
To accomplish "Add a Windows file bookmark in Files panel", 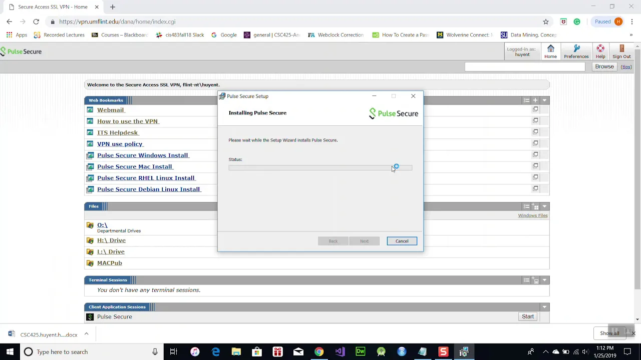I will pos(535,206).
